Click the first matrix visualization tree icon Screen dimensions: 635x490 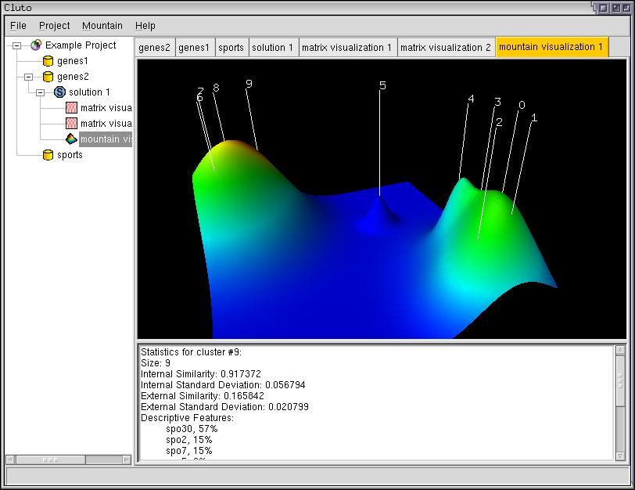click(71, 108)
